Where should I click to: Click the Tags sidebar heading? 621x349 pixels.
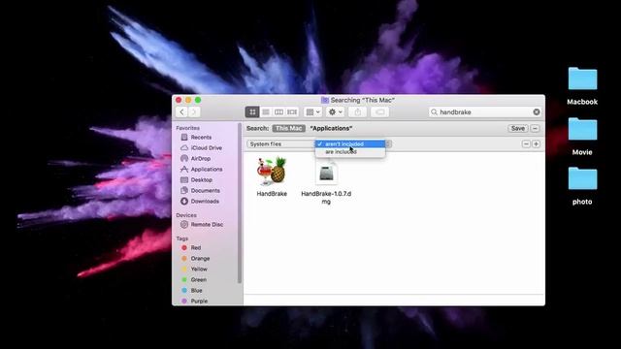point(181,238)
